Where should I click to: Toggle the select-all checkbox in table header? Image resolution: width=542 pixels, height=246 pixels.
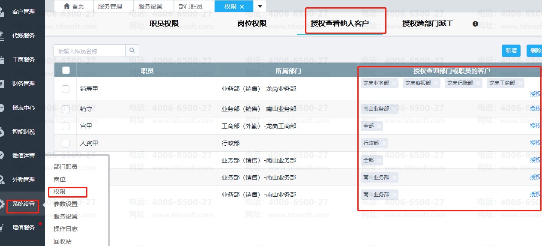click(66, 71)
